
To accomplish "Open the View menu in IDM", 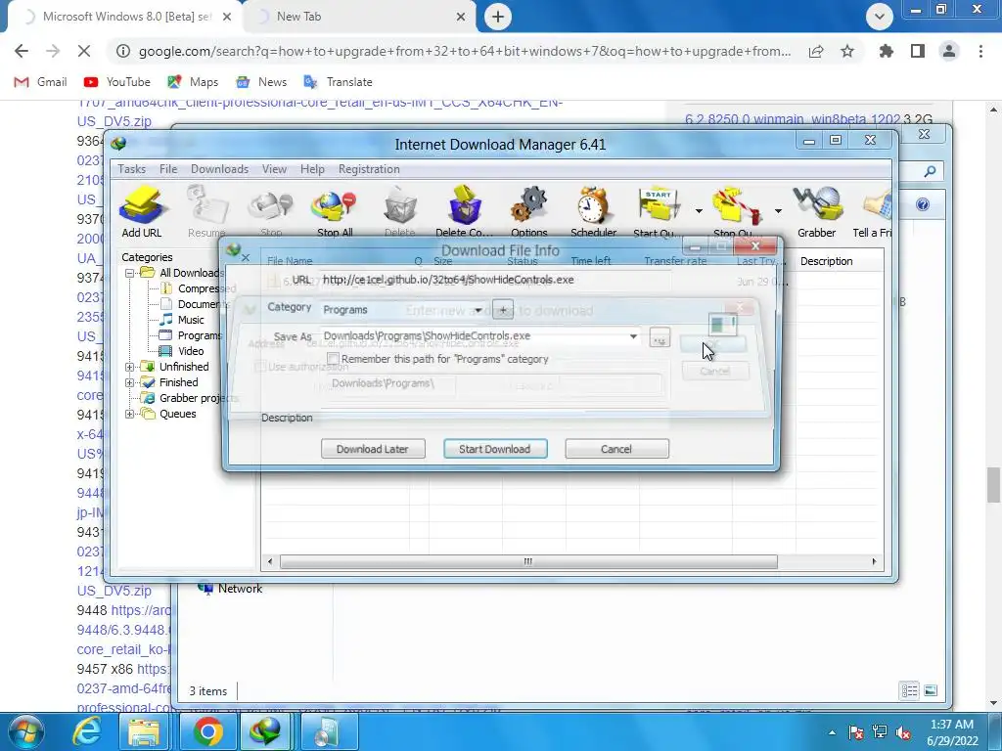I will [274, 169].
